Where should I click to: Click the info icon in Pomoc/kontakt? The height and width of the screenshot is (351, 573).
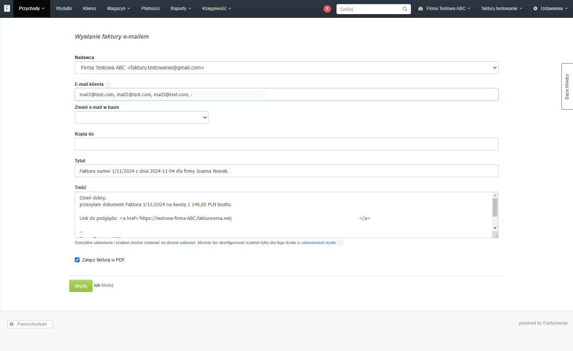pyautogui.click(x=12, y=324)
